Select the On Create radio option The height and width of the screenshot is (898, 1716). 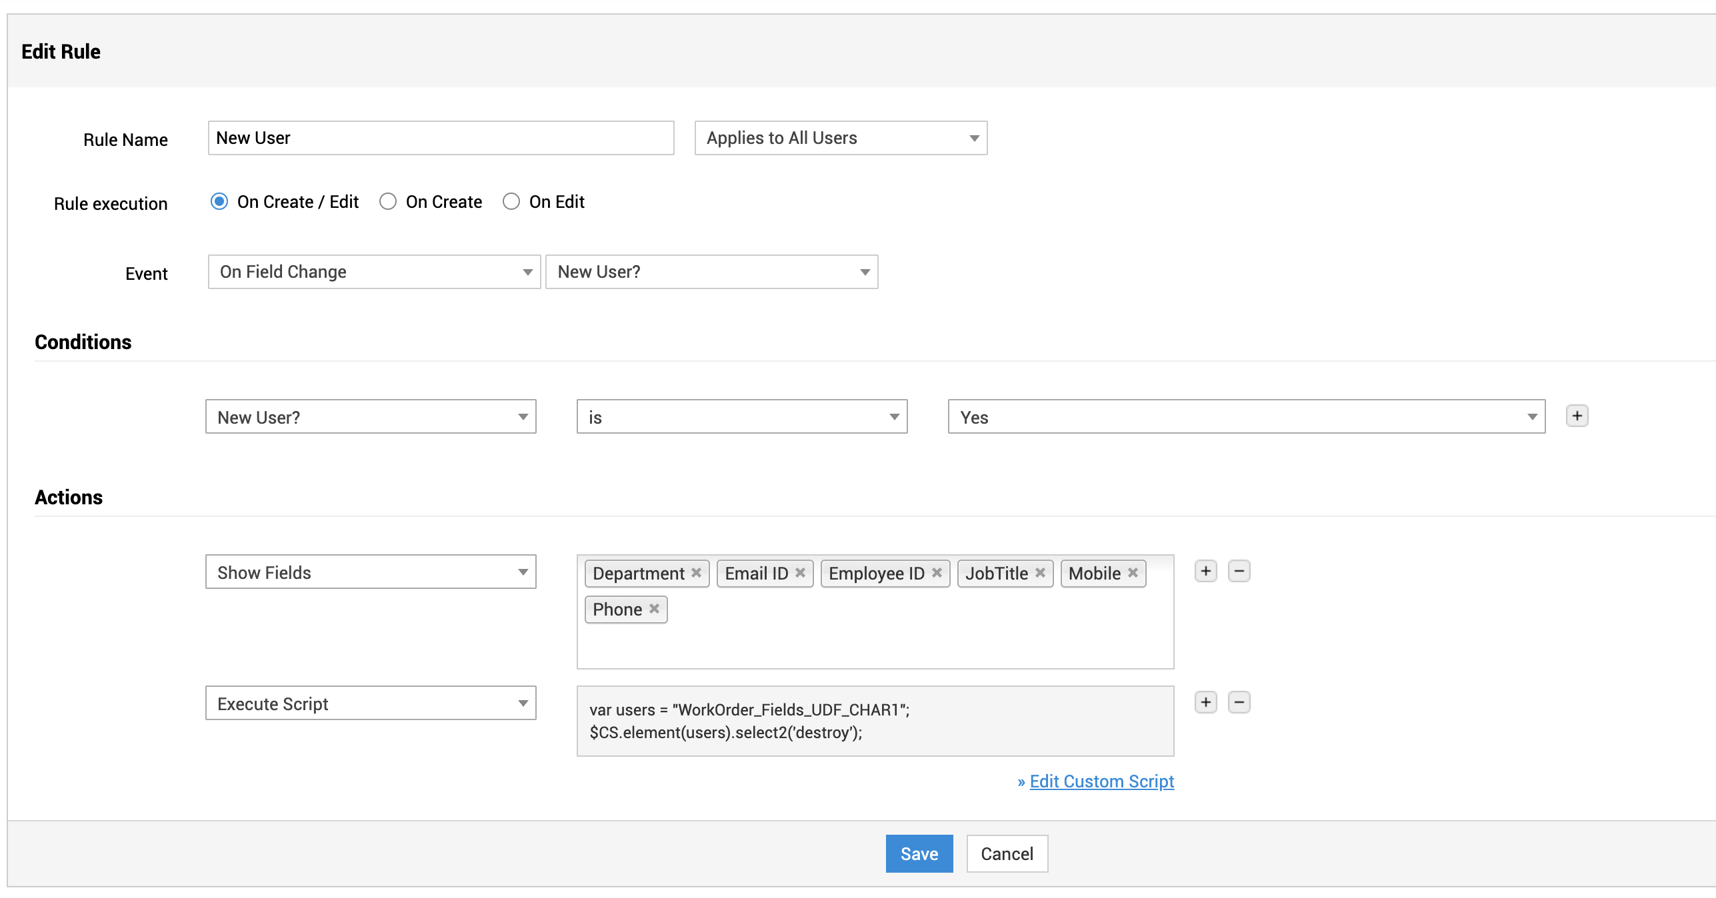click(x=388, y=202)
